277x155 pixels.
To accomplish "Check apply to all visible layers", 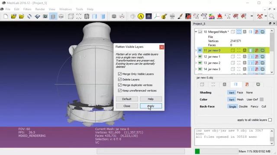I will point(270,120).
